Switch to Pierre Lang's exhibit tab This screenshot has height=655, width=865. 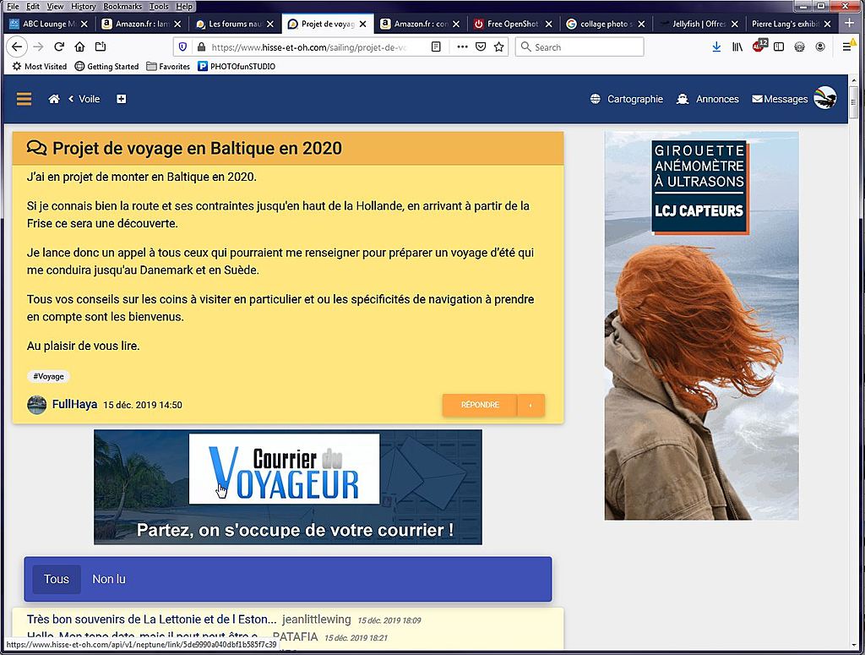tap(792, 24)
